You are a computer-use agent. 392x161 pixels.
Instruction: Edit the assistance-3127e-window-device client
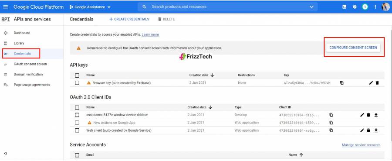[x=362, y=115]
